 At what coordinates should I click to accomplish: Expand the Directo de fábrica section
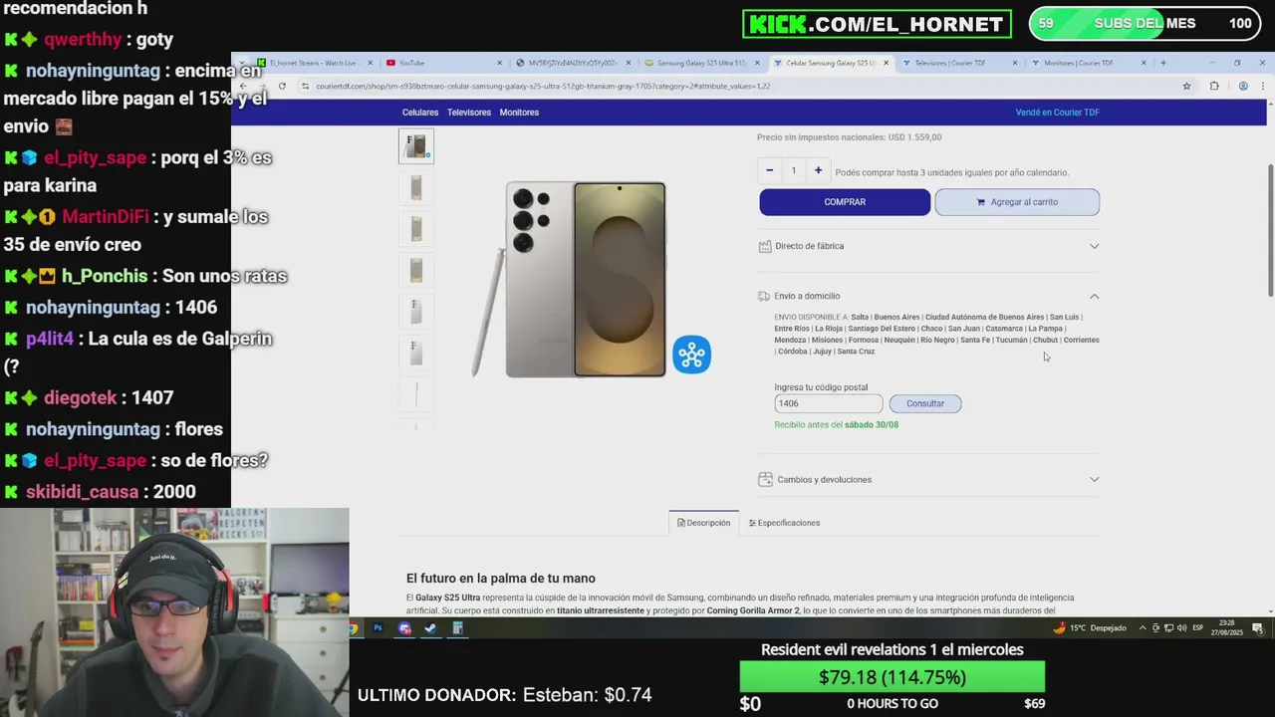tap(1094, 246)
